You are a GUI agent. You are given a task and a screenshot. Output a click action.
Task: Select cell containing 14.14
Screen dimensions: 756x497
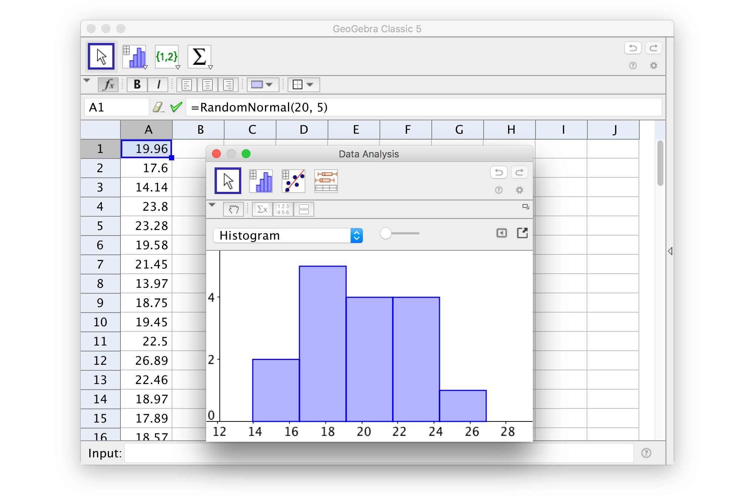[146, 187]
